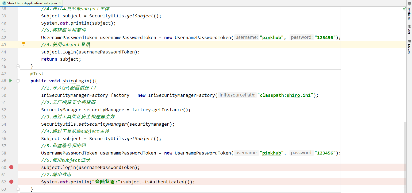Click the green inspection checkmark icon

click(x=404, y=9)
